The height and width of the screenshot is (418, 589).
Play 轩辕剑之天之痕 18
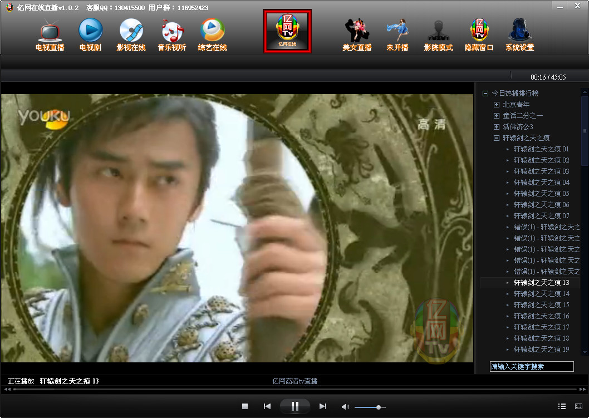[x=541, y=338]
